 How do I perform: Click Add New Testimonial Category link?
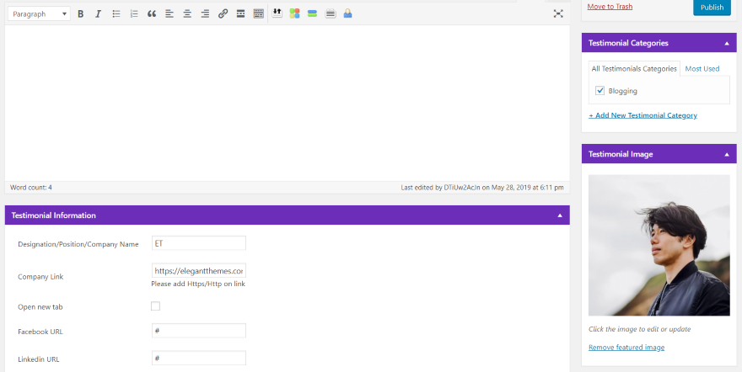coord(643,115)
